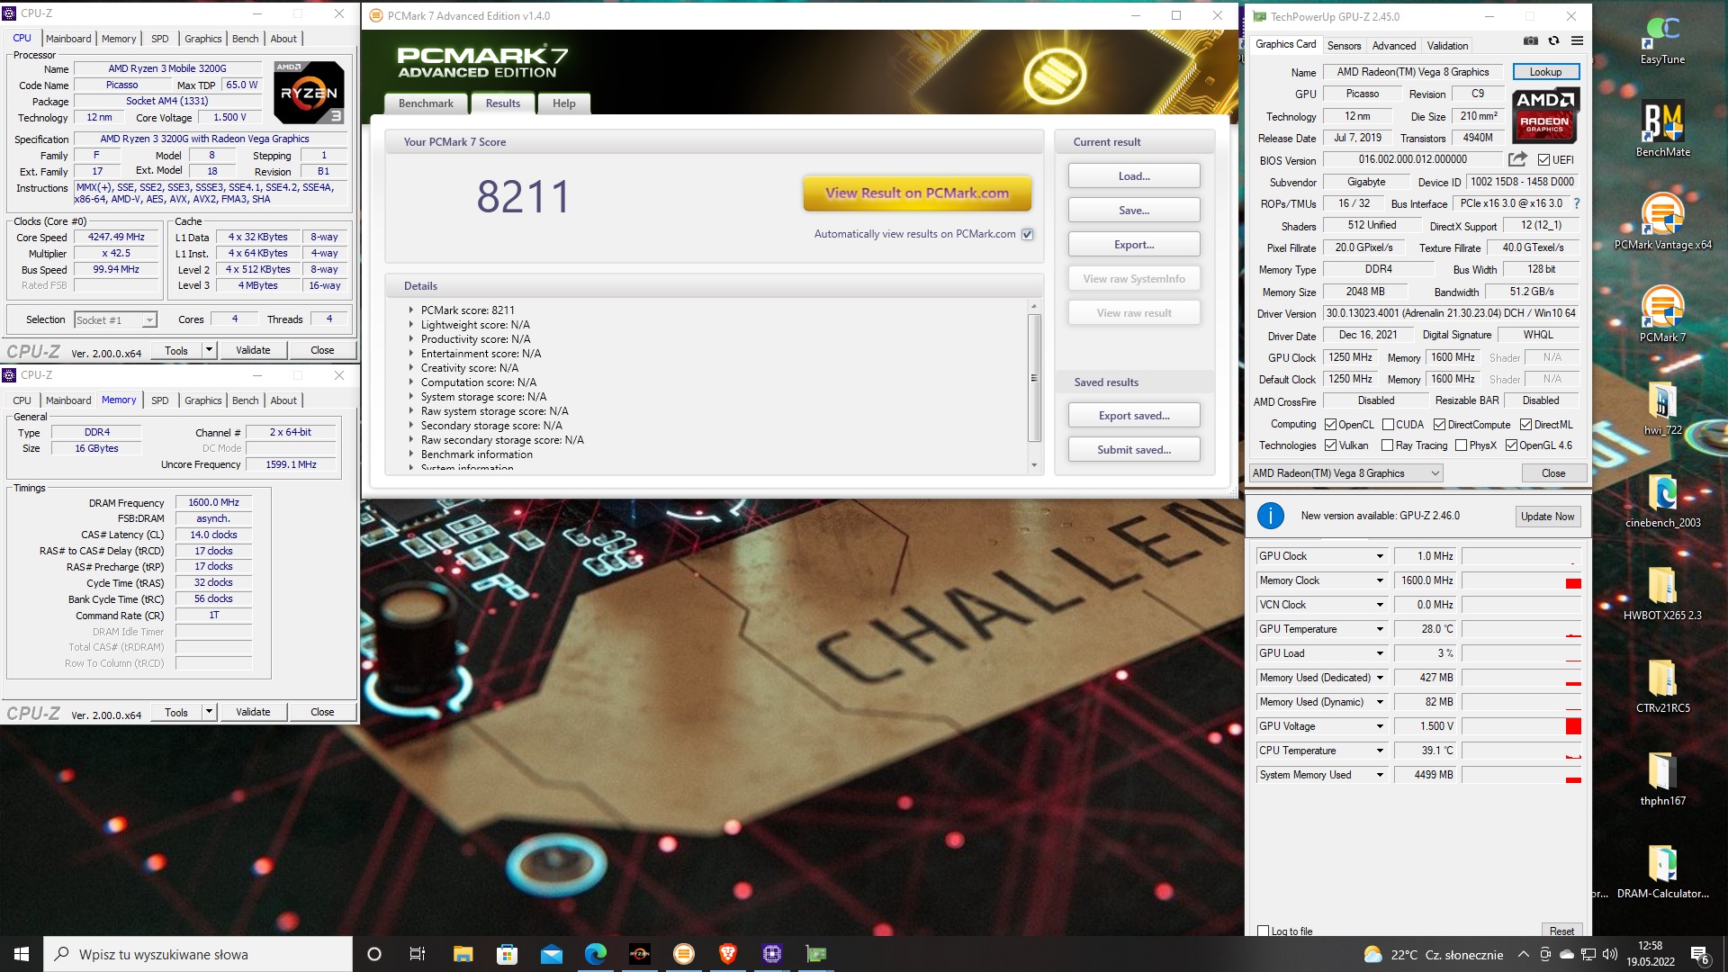Open the Help tab in PCMark 7

[x=564, y=103]
